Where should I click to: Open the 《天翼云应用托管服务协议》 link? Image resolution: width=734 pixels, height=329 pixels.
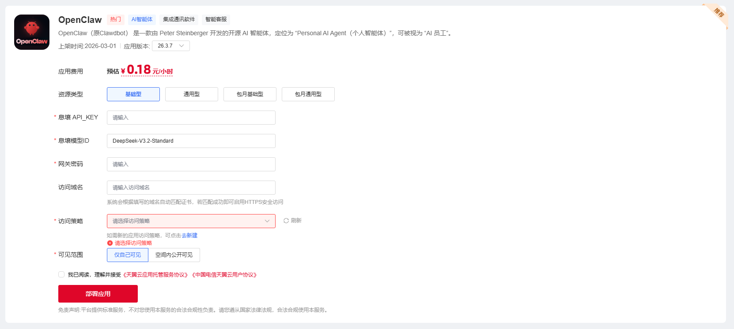[155, 275]
